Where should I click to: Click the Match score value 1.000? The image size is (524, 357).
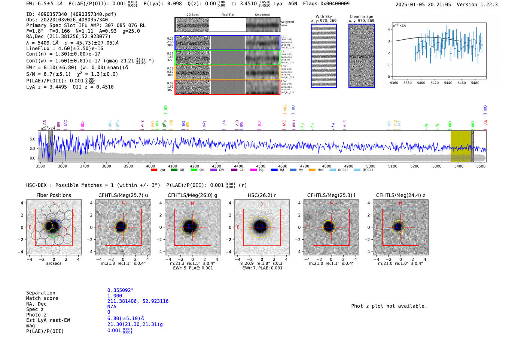pyautogui.click(x=115, y=296)
